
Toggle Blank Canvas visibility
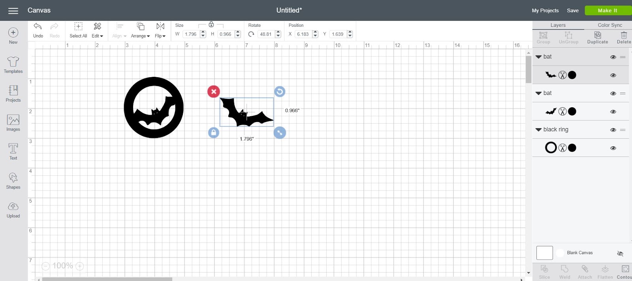click(x=620, y=253)
